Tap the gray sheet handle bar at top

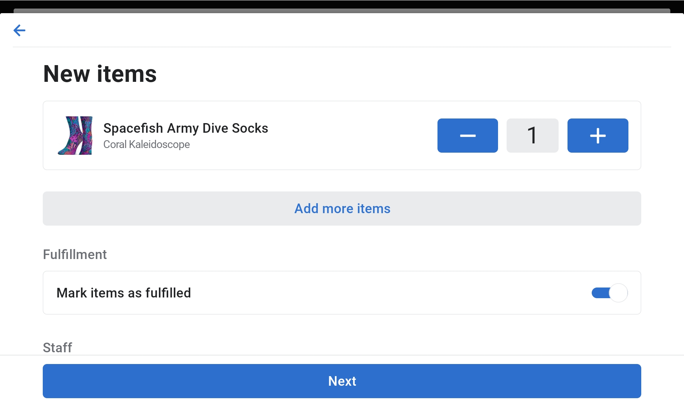click(x=342, y=11)
